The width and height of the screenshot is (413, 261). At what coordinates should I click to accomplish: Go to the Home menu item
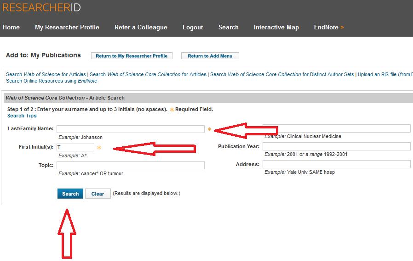pos(11,28)
